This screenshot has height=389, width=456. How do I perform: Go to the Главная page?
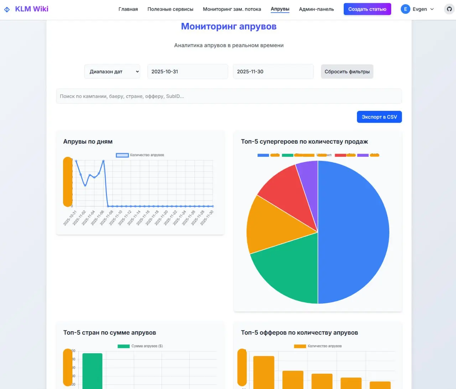click(128, 9)
